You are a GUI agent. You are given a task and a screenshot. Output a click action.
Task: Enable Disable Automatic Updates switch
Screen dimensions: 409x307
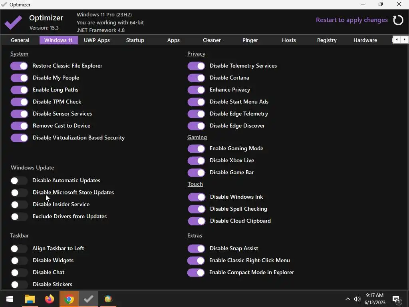[x=19, y=181]
